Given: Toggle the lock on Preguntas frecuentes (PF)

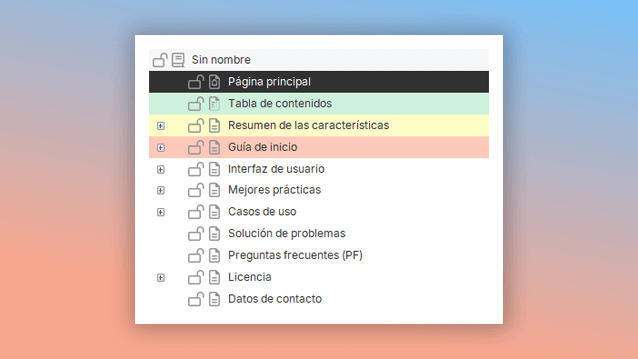Looking at the screenshot, I should point(196,255).
